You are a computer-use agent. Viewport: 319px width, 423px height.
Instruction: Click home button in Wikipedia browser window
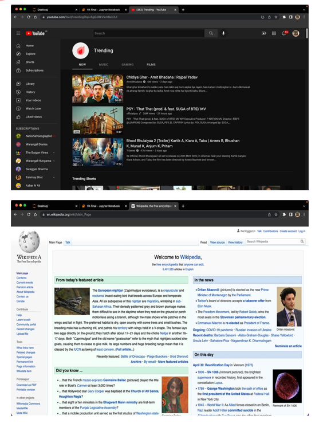(36, 214)
